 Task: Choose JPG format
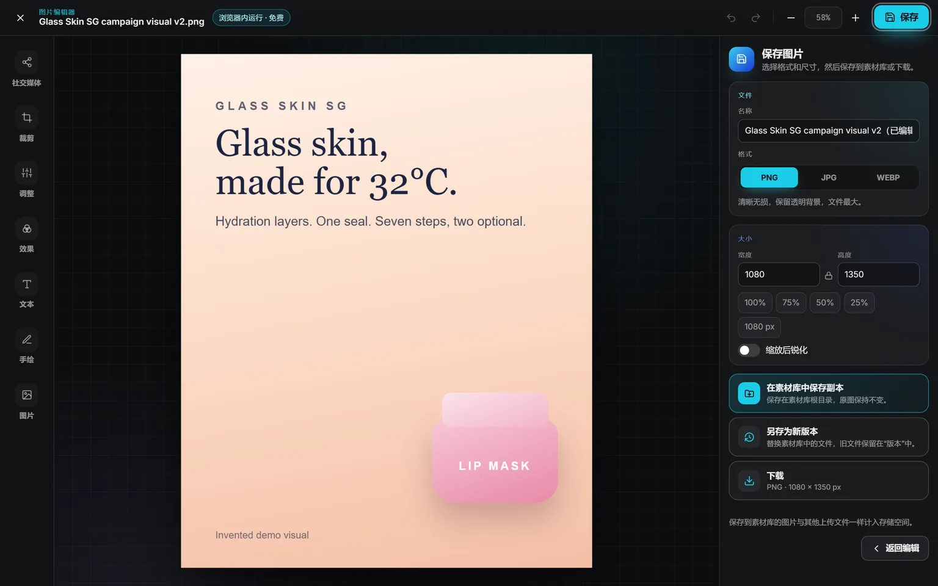click(x=829, y=178)
